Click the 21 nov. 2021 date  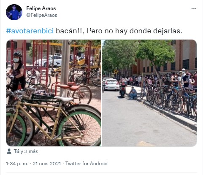coord(47,164)
